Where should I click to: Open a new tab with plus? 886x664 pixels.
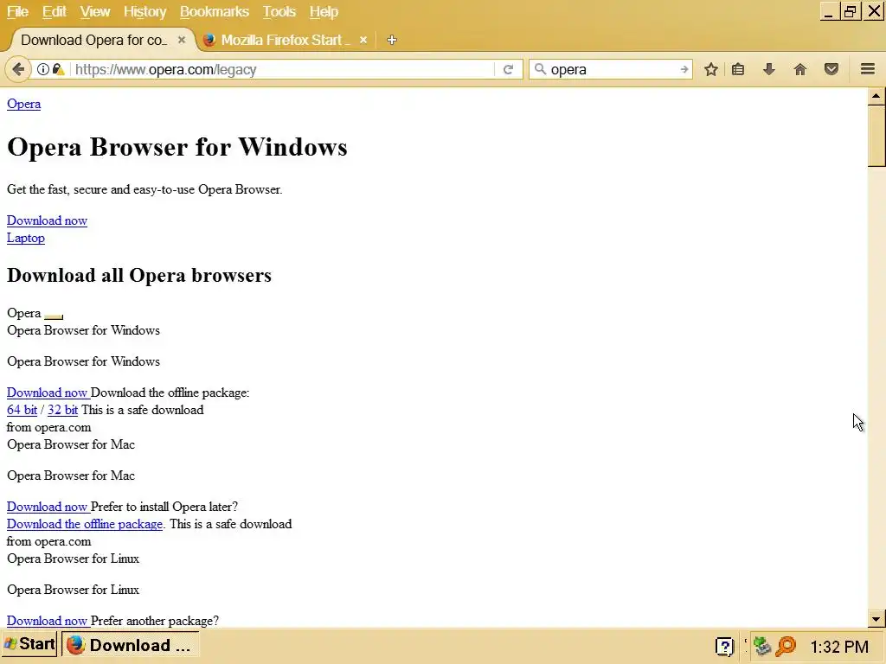392,40
